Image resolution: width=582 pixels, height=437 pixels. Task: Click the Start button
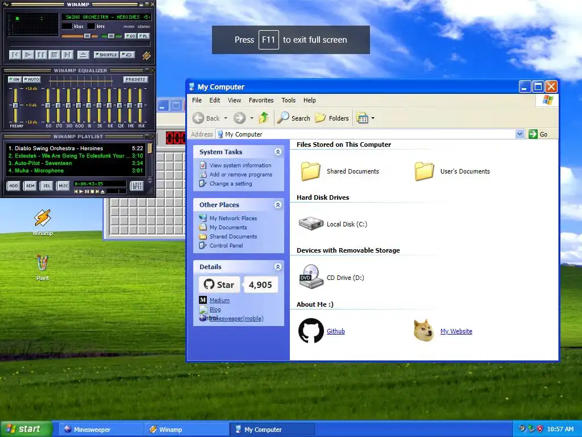click(x=26, y=429)
